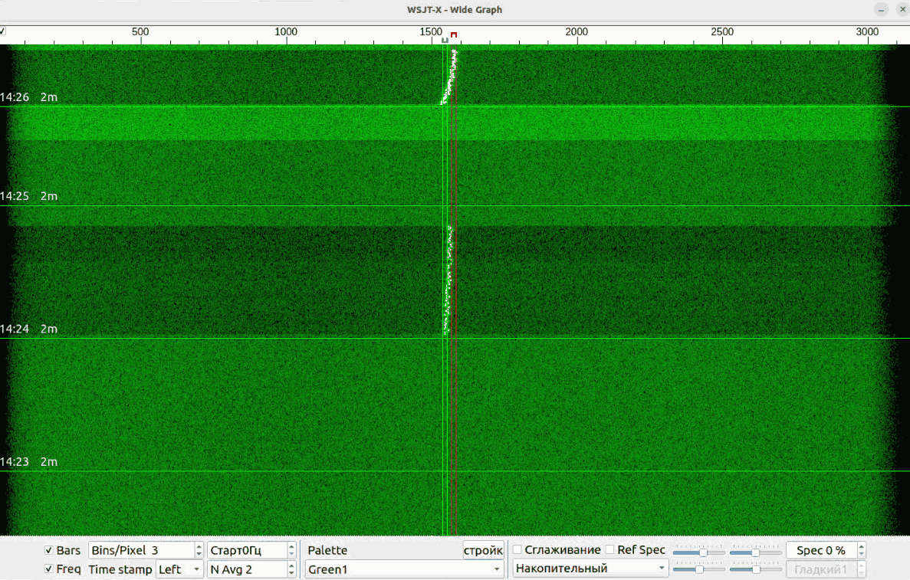Increase Spec % with the up arrow
The height and width of the screenshot is (580, 910).
861,546
